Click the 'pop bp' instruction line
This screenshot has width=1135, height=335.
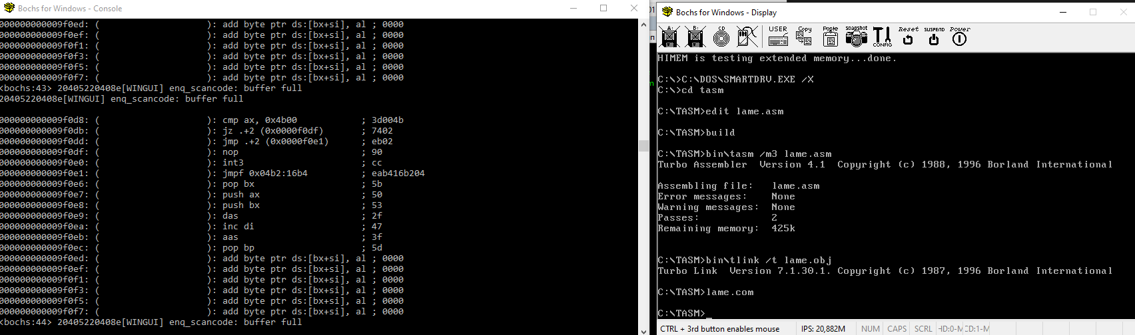[191, 248]
